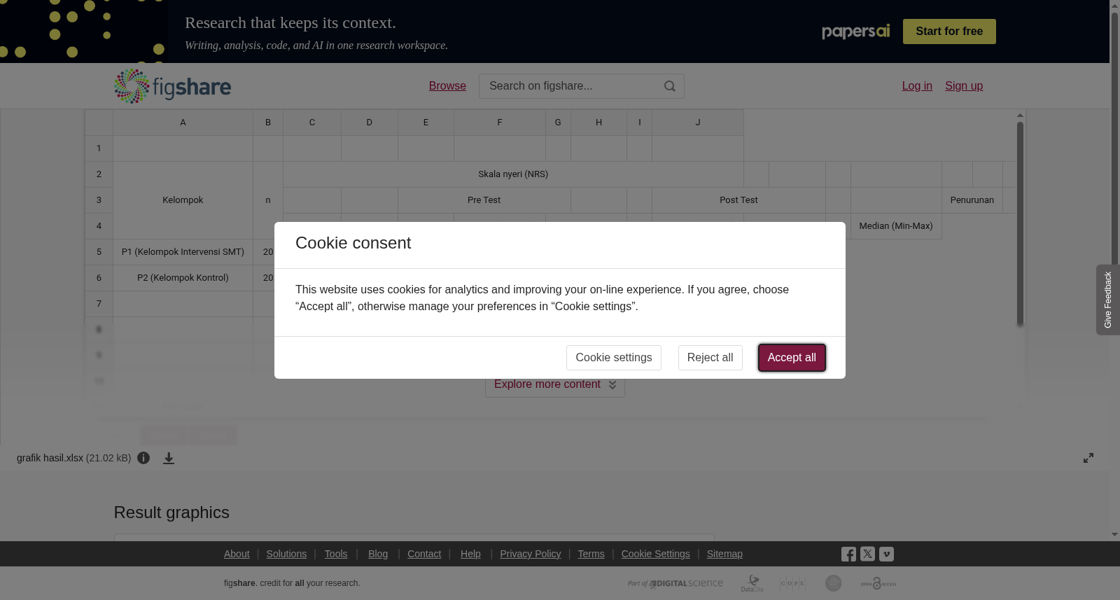The width and height of the screenshot is (1120, 600).
Task: Click the Open Access footer logo
Action: point(878,583)
